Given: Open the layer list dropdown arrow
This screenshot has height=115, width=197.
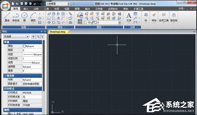Looking at the screenshot, I should pyautogui.click(x=120, y=23).
